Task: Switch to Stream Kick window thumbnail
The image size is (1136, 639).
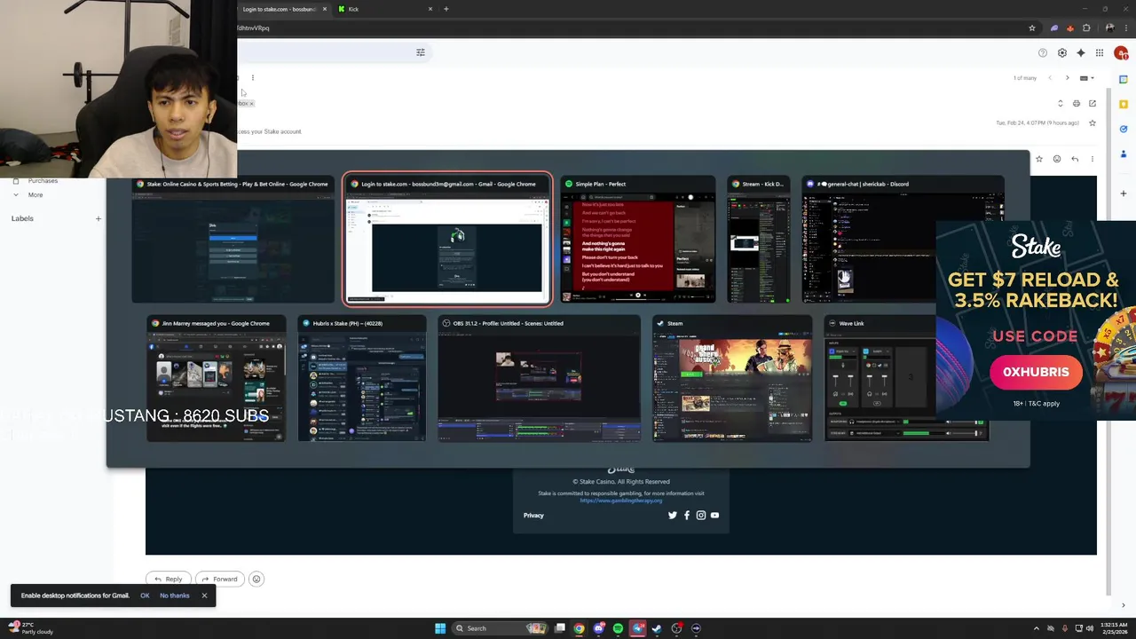Action: click(759, 241)
